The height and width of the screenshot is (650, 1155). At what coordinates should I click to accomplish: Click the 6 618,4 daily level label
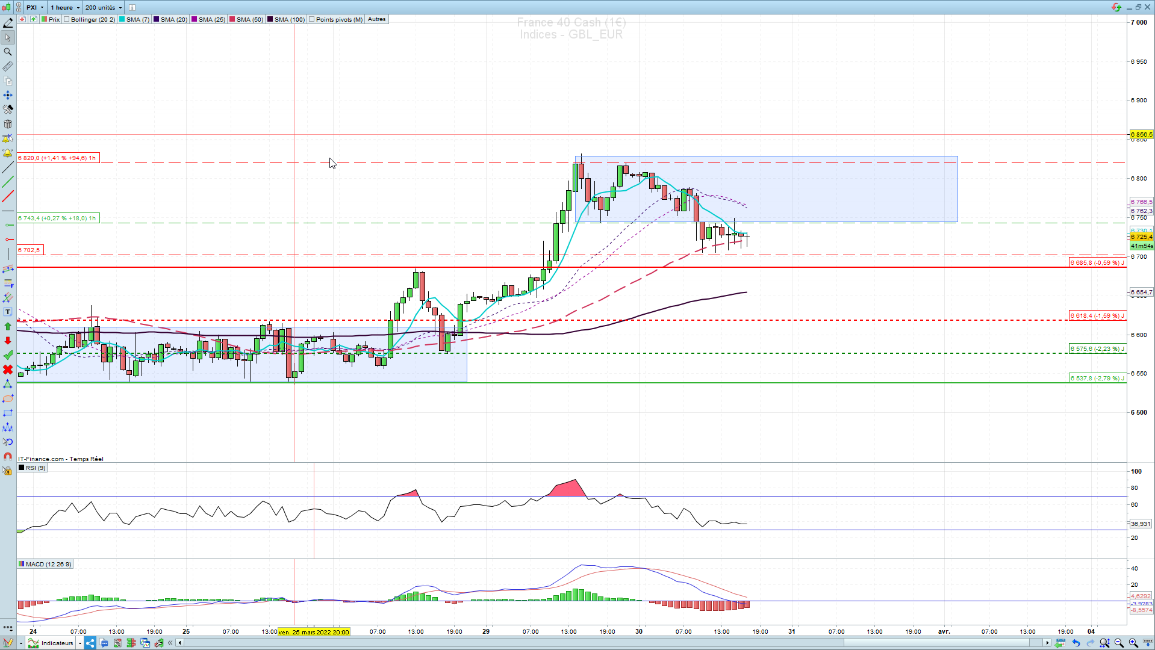click(1097, 315)
